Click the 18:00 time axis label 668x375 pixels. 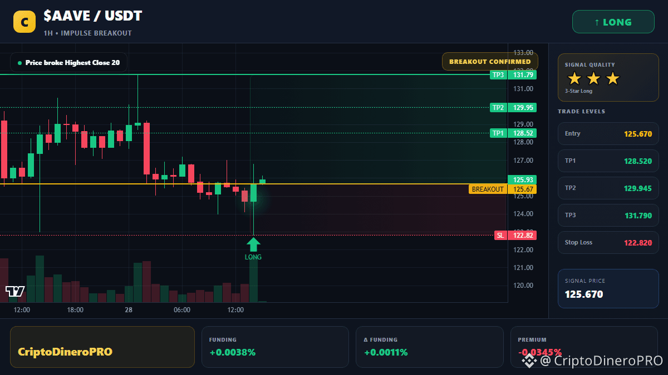75,310
